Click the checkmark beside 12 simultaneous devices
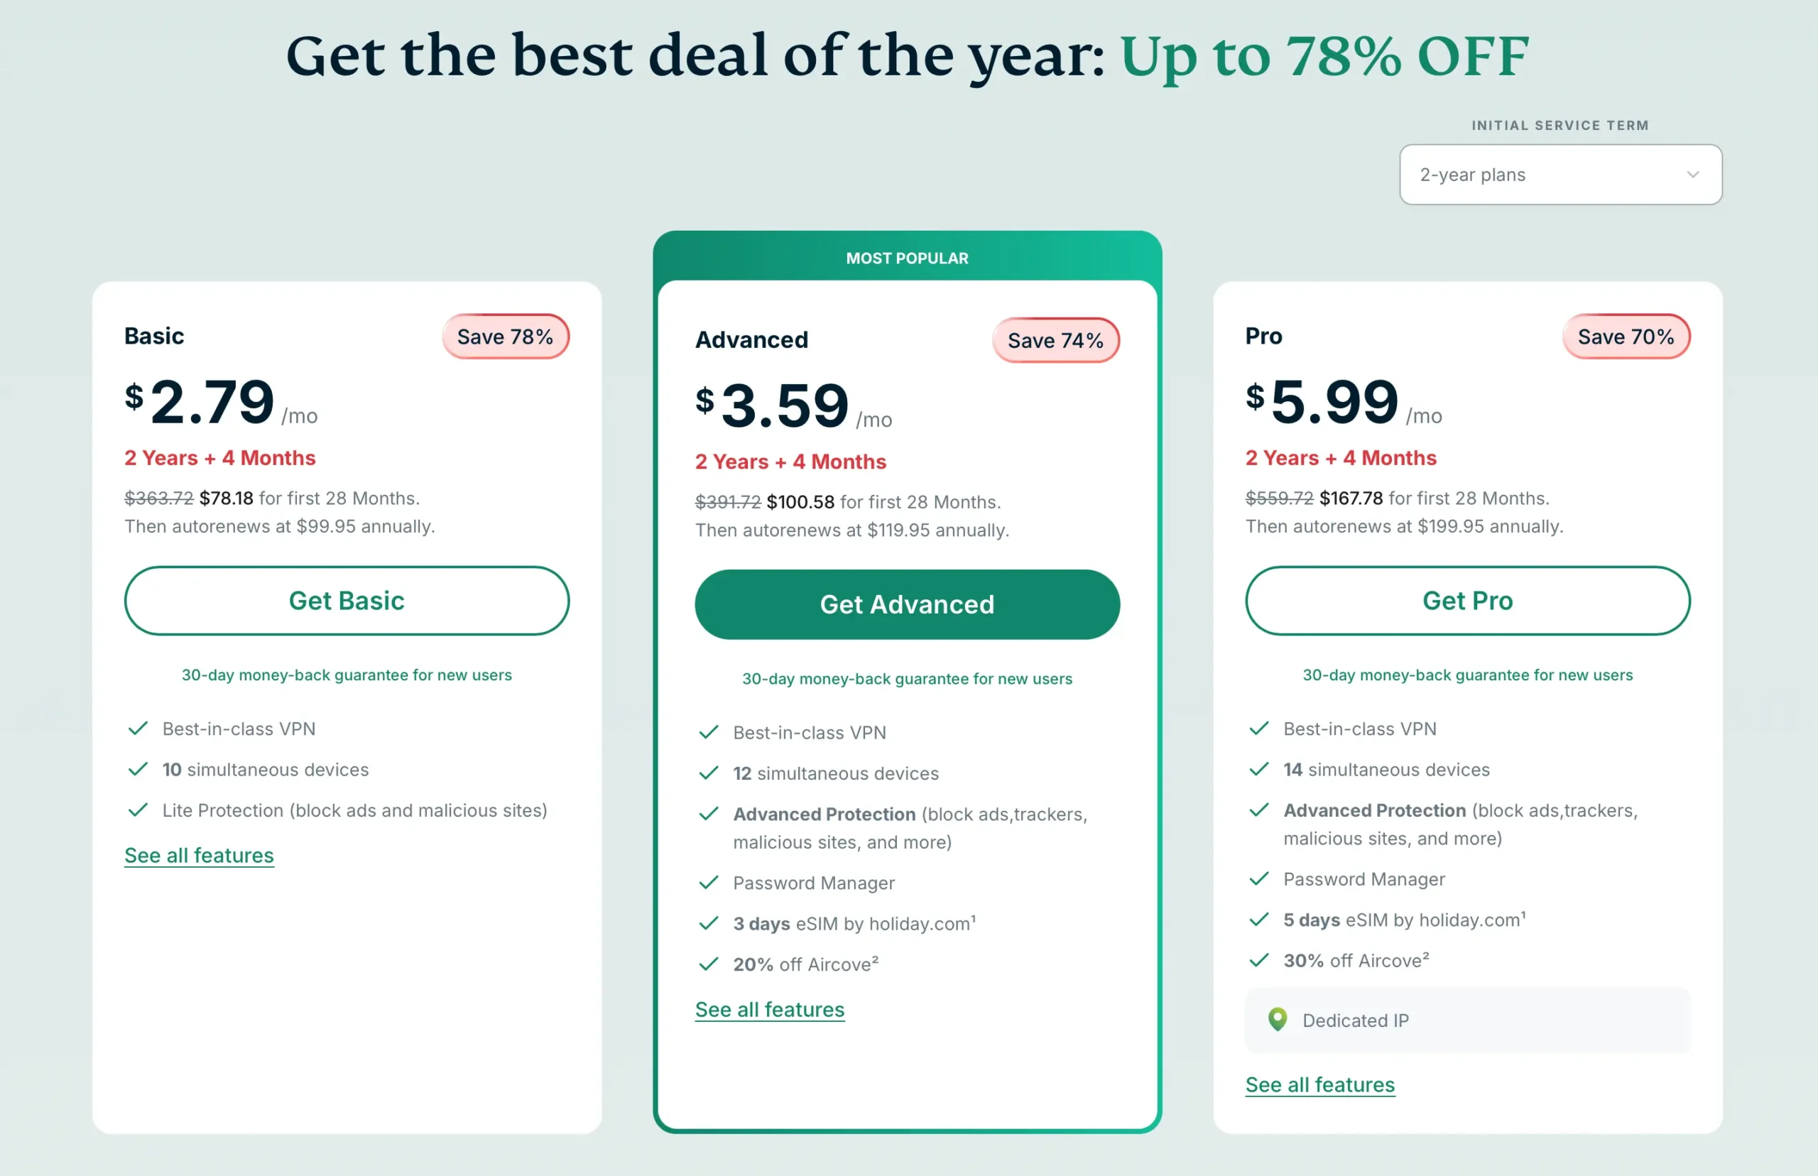 [709, 773]
